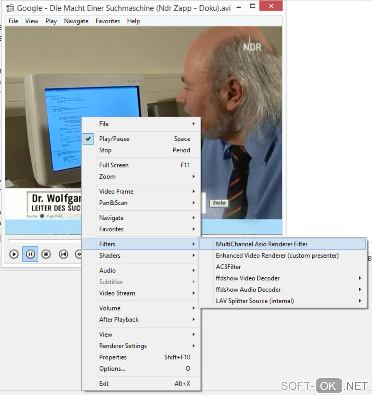Image resolution: width=372 pixels, height=395 pixels.
Task: Open the View menu in the menu bar
Action: 31,21
